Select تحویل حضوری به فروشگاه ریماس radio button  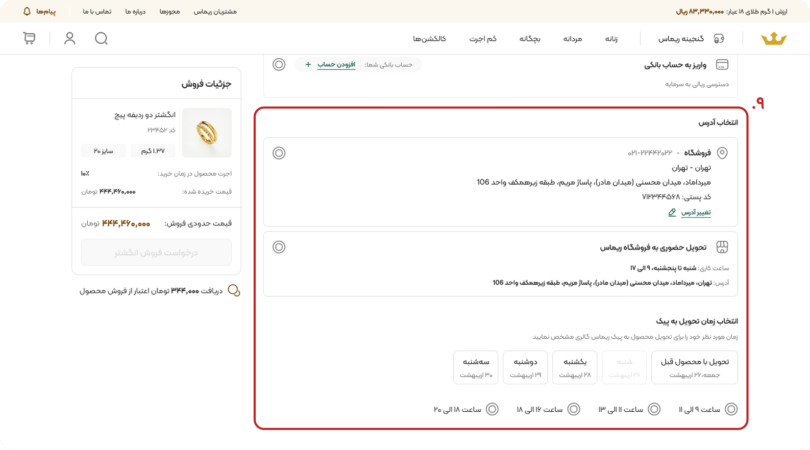[279, 247]
